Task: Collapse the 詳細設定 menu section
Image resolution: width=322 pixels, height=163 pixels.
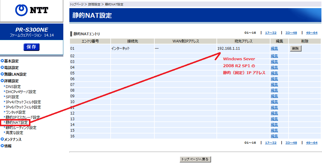Action: (11, 81)
